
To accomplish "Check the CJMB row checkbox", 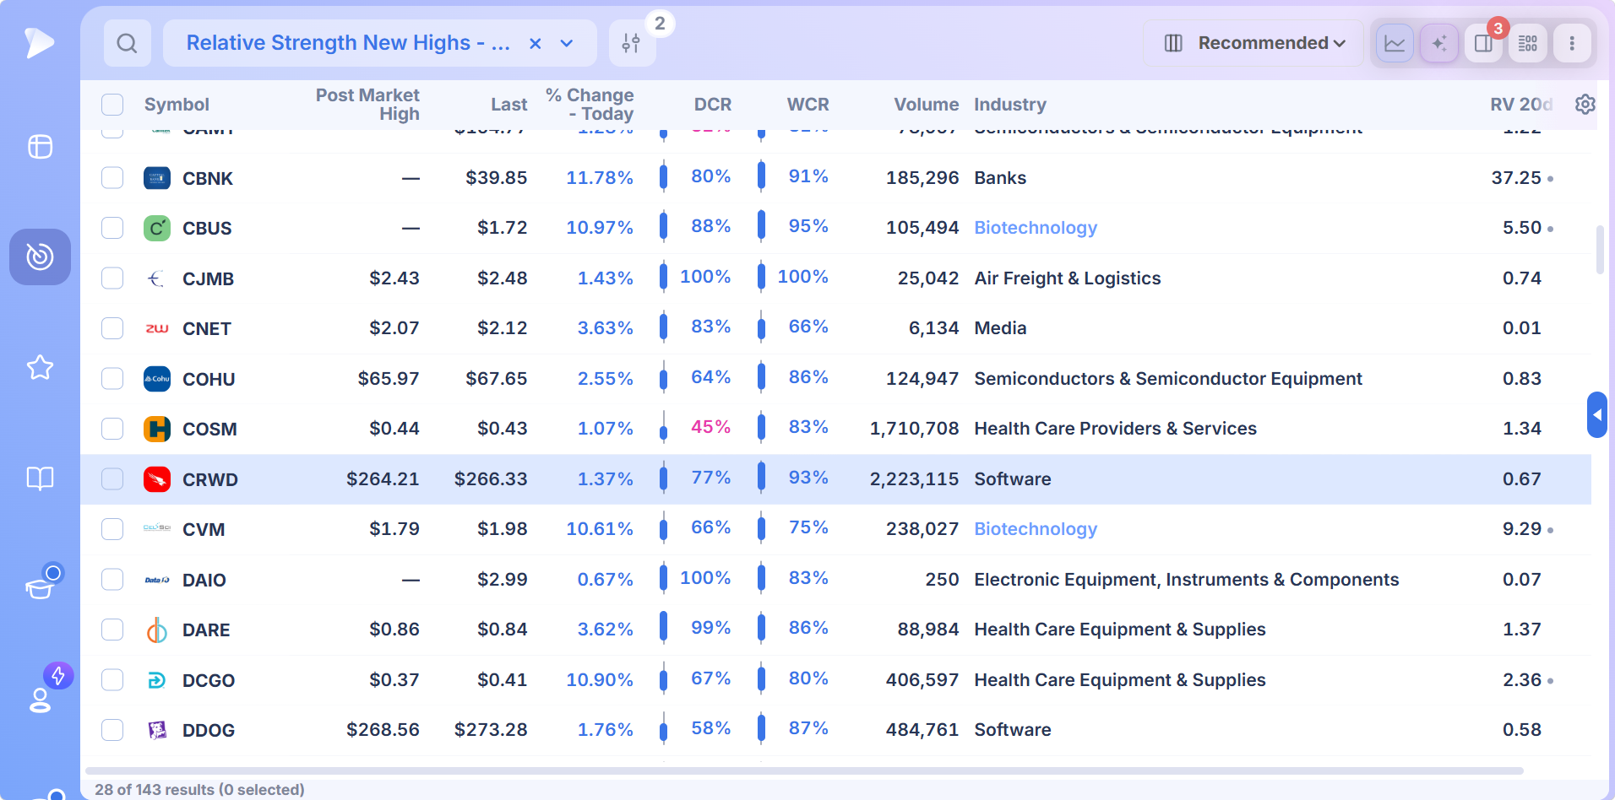I will pyautogui.click(x=112, y=278).
